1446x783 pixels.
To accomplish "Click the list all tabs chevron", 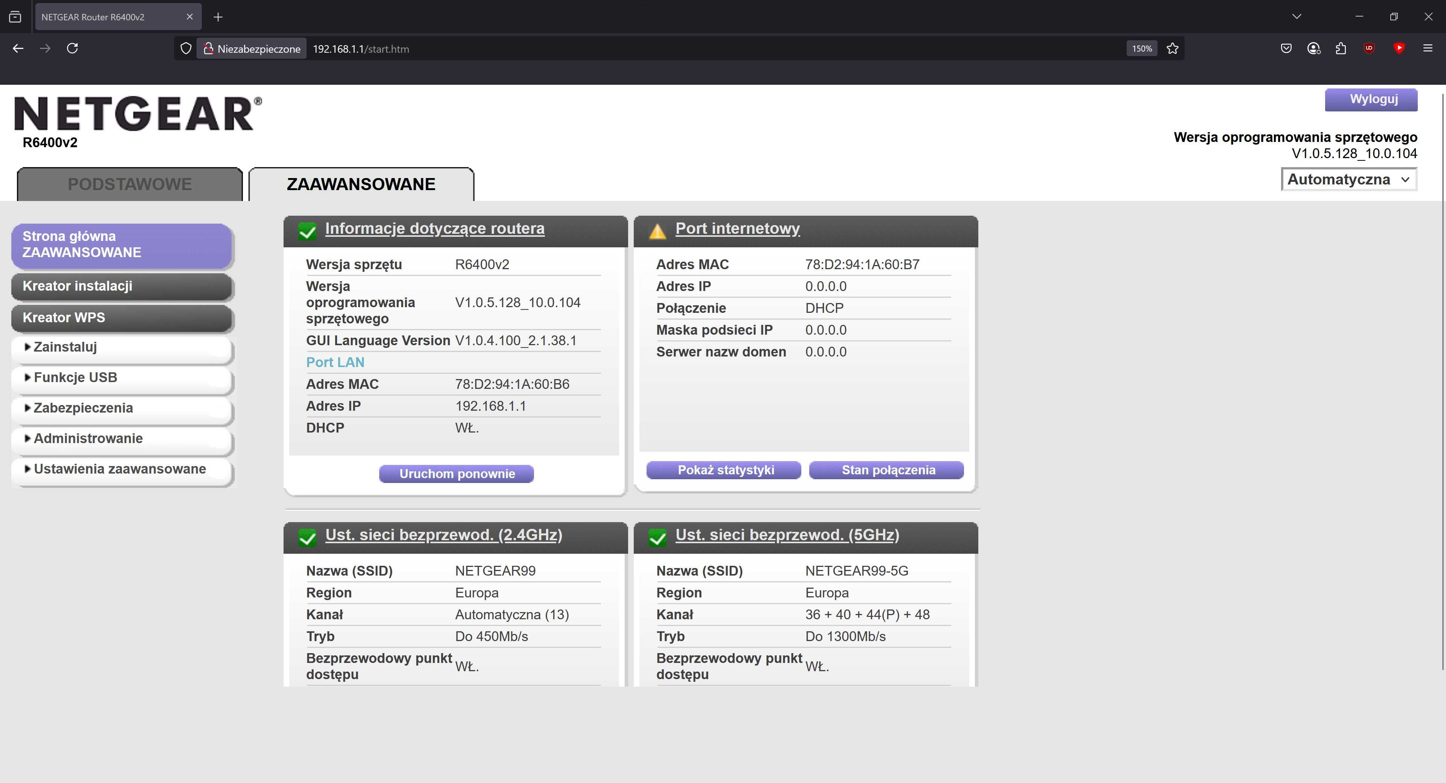I will pos(1297,17).
